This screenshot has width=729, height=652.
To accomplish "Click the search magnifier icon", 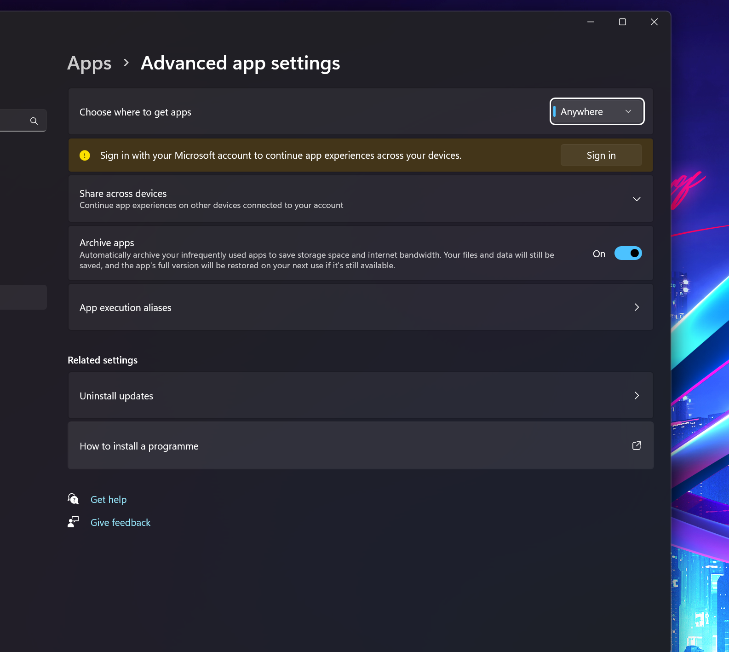I will [34, 121].
